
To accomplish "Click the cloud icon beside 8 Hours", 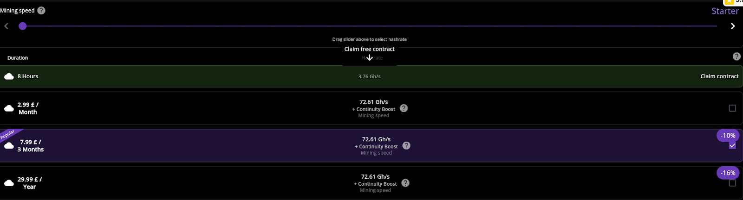I will 9,76.
